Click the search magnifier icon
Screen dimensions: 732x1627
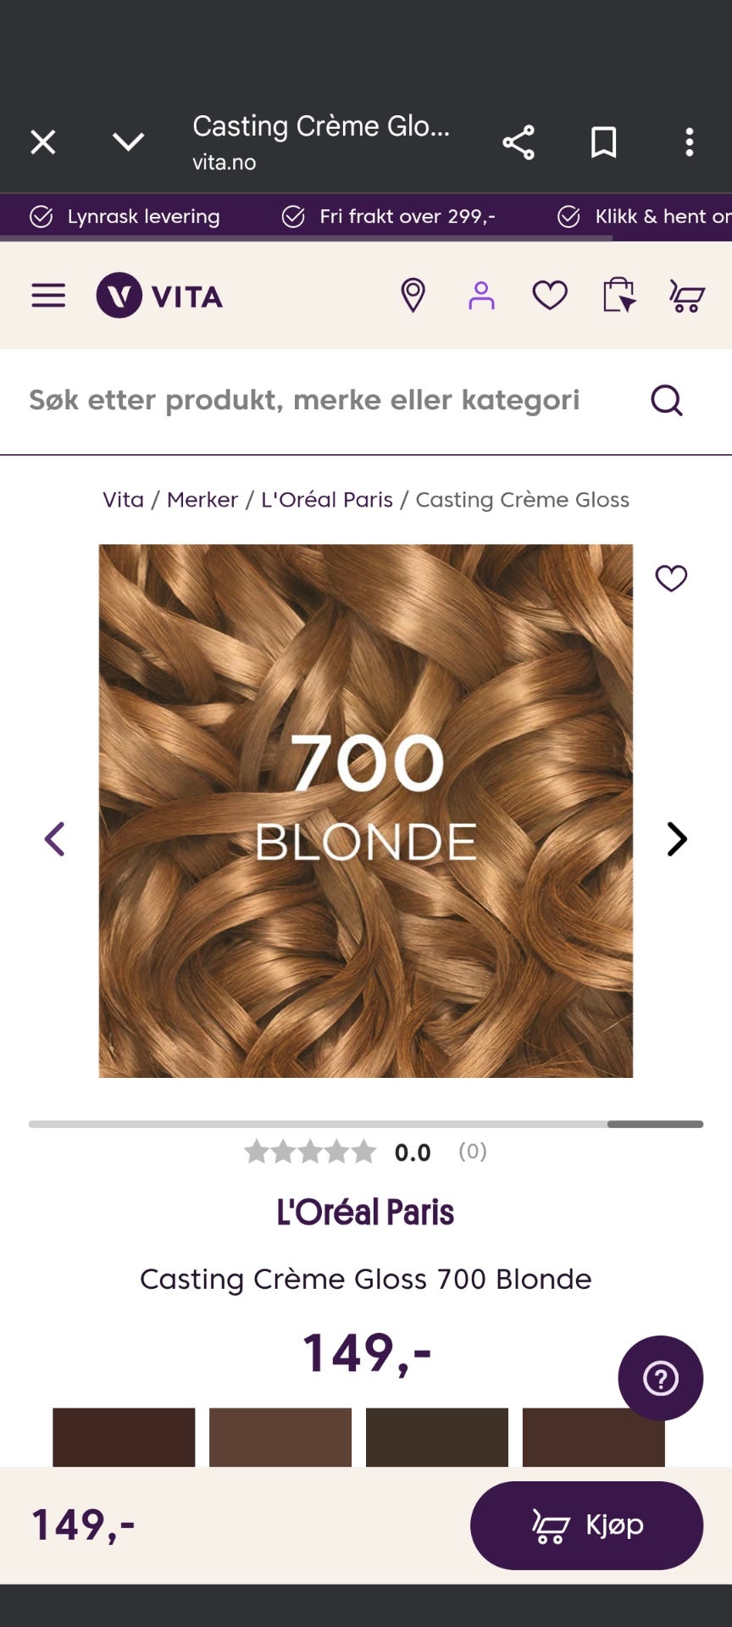(x=667, y=400)
